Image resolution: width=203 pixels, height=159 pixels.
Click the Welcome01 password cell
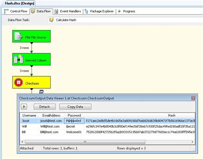74,132
